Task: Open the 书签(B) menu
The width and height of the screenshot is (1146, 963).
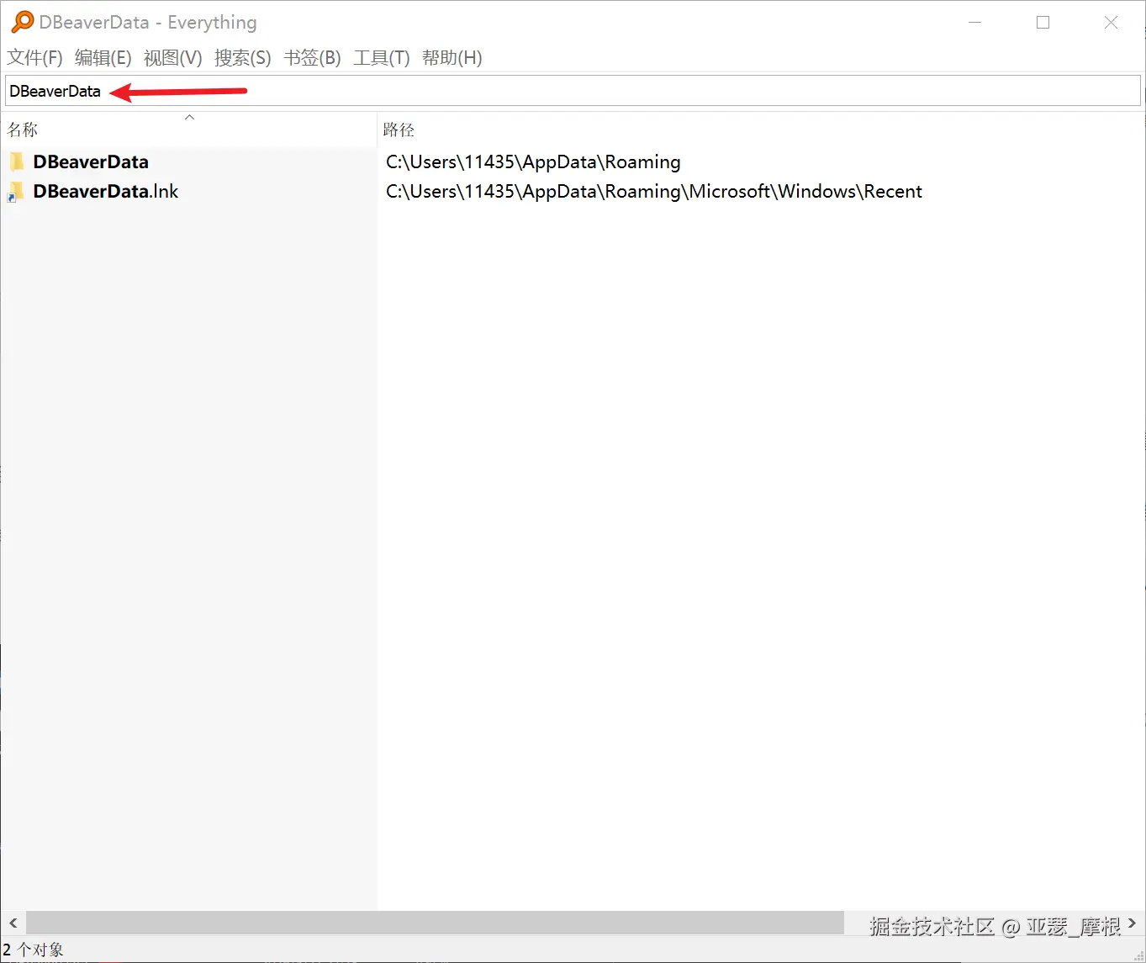Action: coord(313,57)
